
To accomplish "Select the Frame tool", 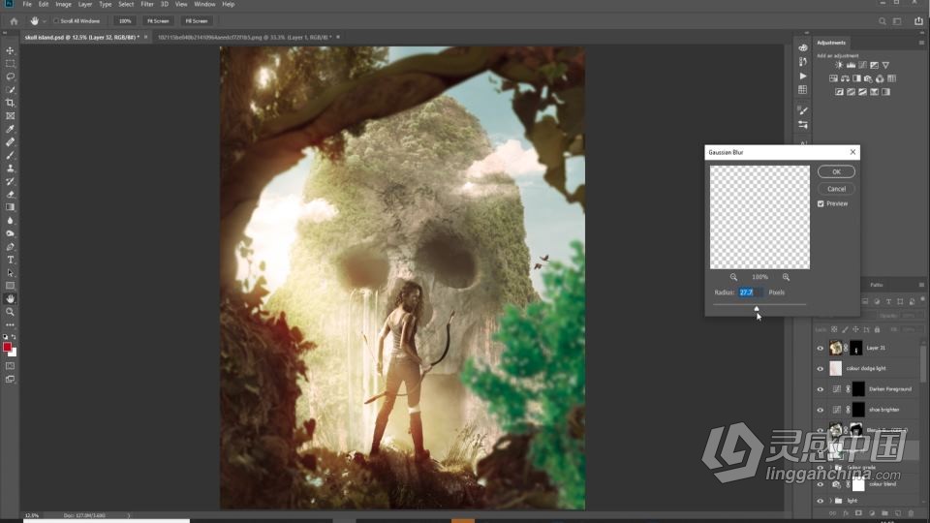I will [10, 115].
